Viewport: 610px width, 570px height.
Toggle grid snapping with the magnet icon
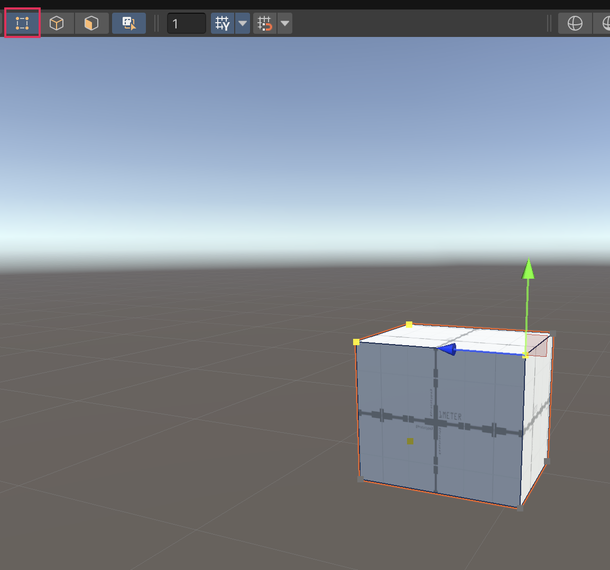point(264,23)
